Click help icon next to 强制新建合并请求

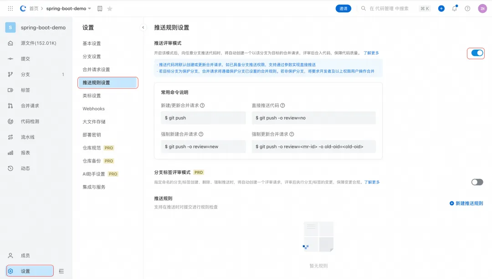click(x=201, y=134)
